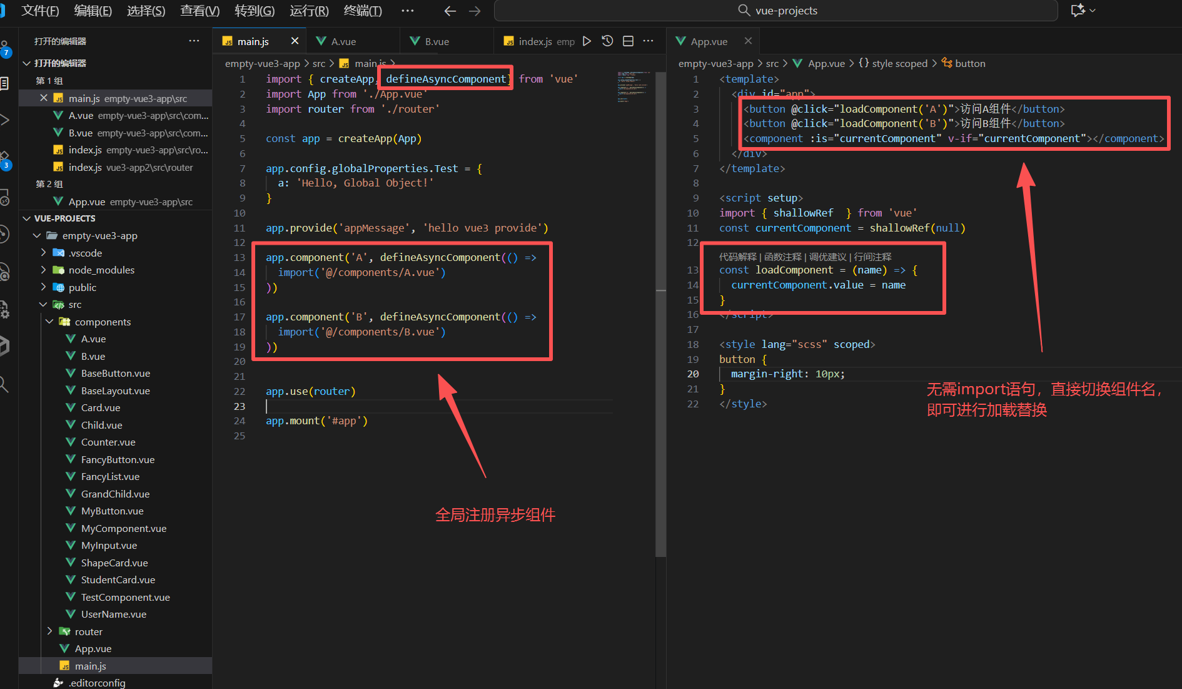Open the 查看(V) menu
This screenshot has height=689, width=1182.
pyautogui.click(x=200, y=11)
